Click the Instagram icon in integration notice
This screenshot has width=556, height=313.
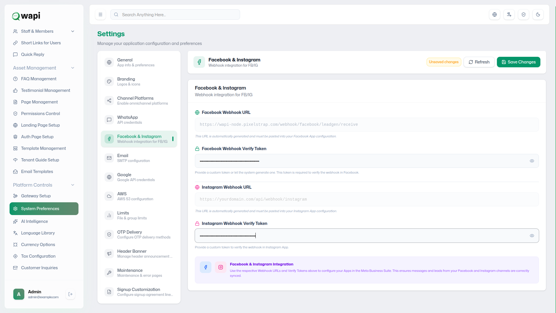pos(221,267)
